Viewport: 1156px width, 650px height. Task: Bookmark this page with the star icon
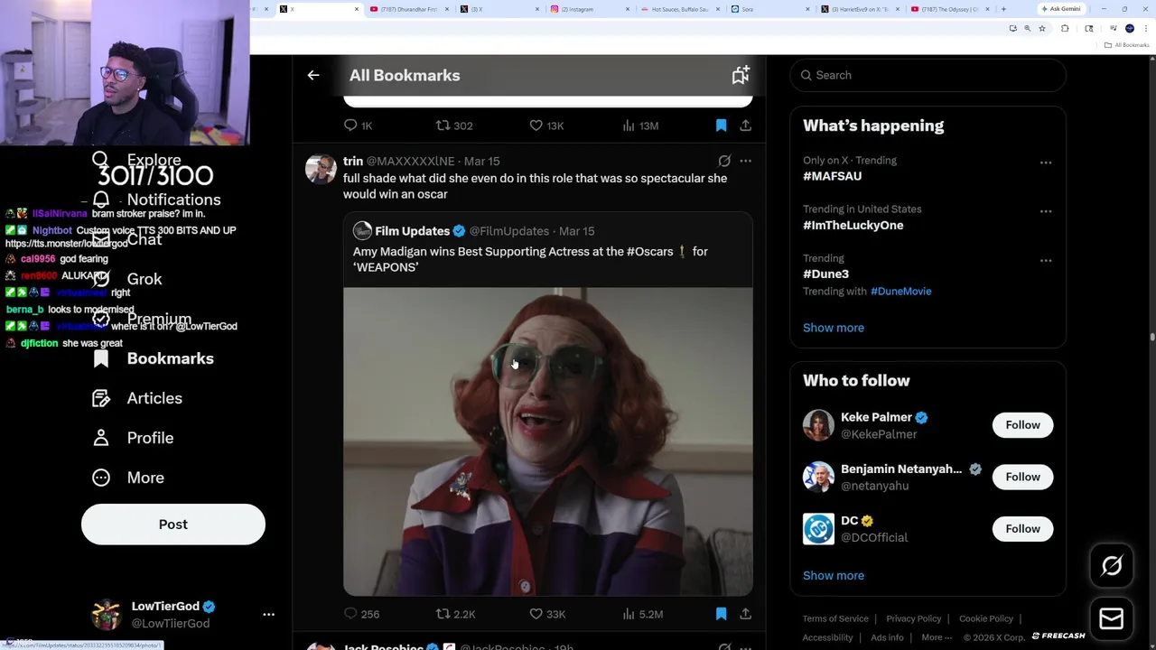tap(1041, 29)
